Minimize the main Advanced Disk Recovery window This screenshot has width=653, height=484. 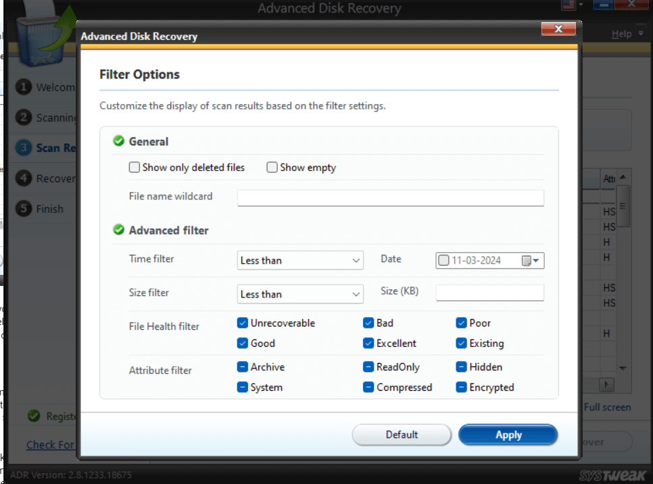coord(602,5)
